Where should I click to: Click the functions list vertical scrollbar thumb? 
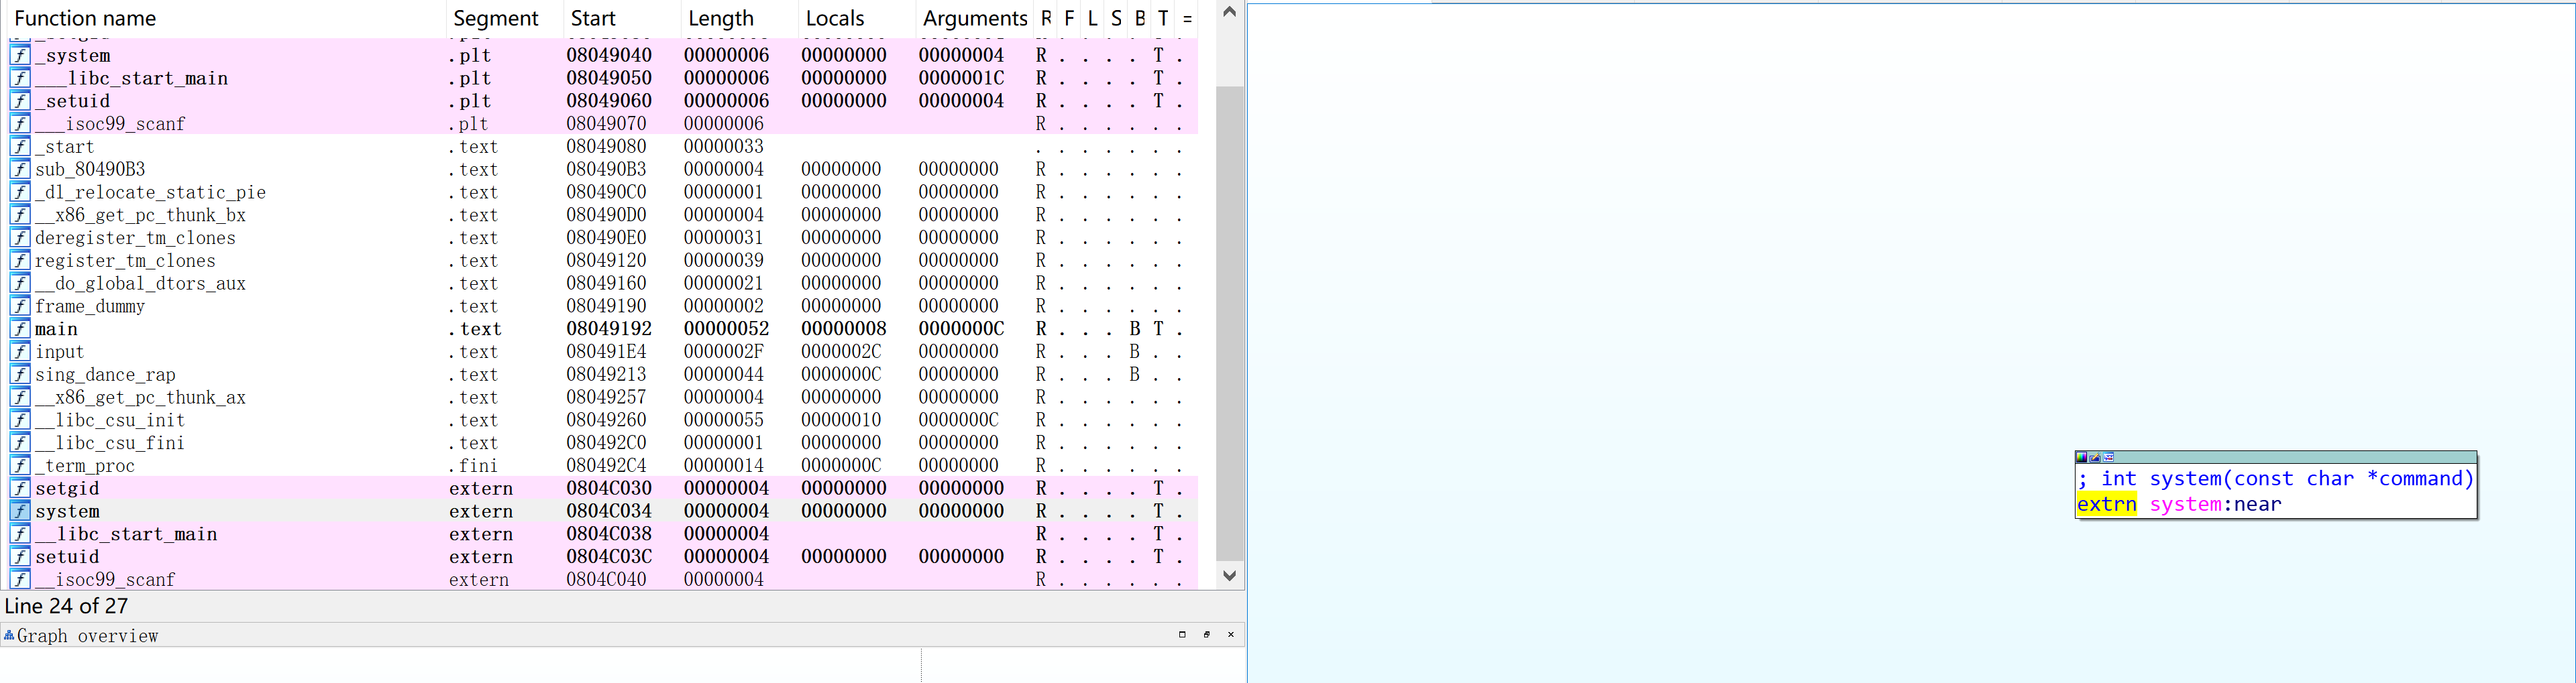click(1230, 324)
